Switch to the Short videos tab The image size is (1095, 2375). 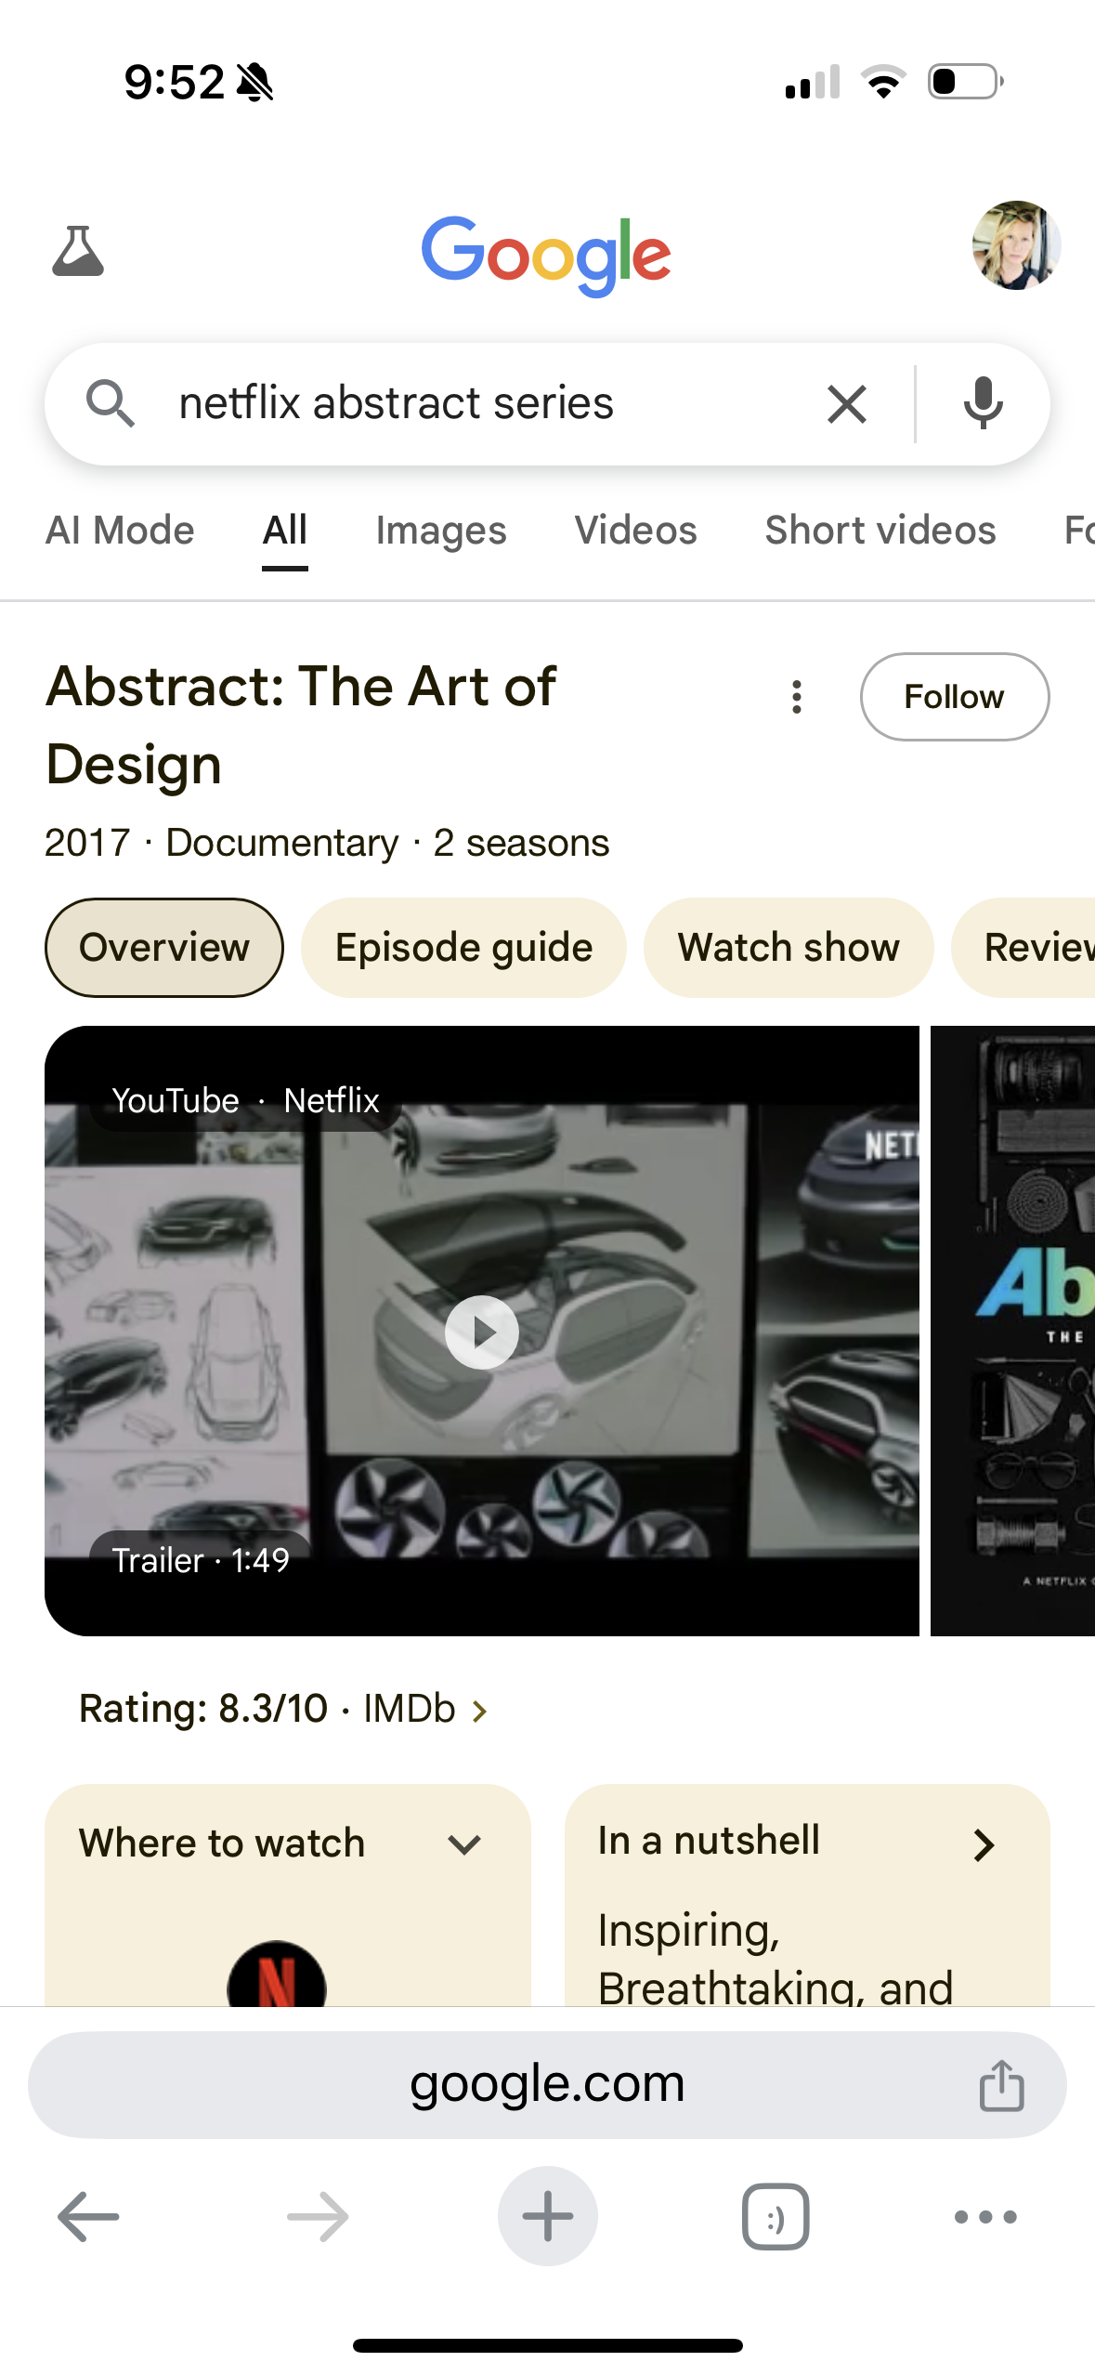pyautogui.click(x=880, y=531)
